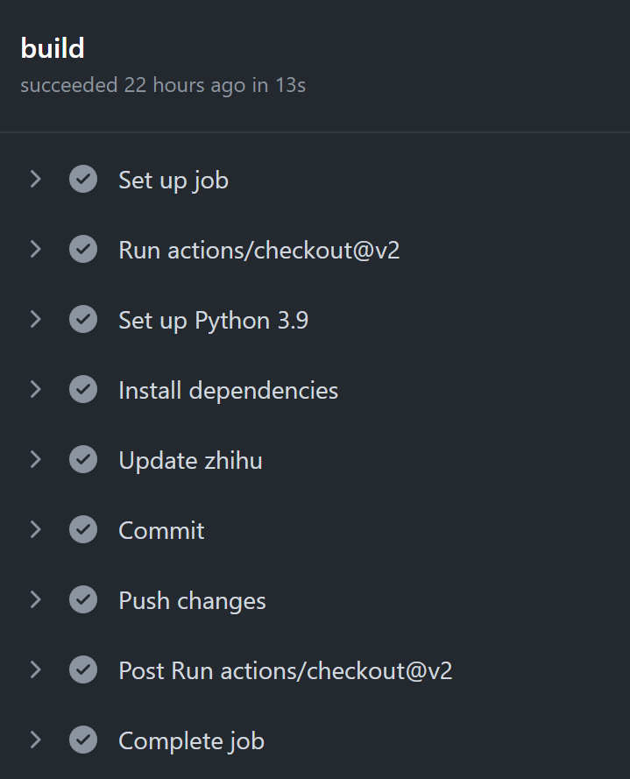Screen dimensions: 630x779
Task: Click the success check icon beside Run actions/checkout@v2
Action: pyautogui.click(x=83, y=250)
